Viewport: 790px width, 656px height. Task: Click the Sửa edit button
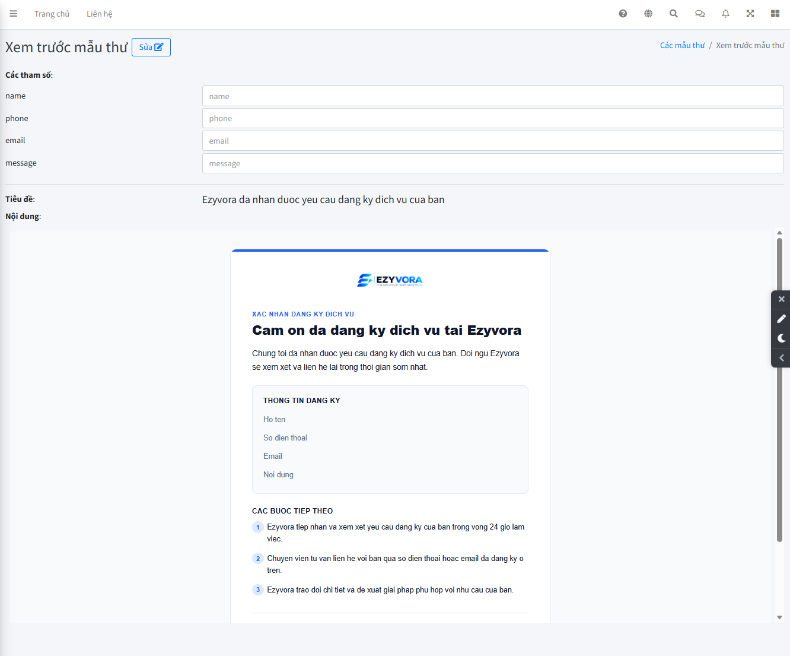coord(151,47)
